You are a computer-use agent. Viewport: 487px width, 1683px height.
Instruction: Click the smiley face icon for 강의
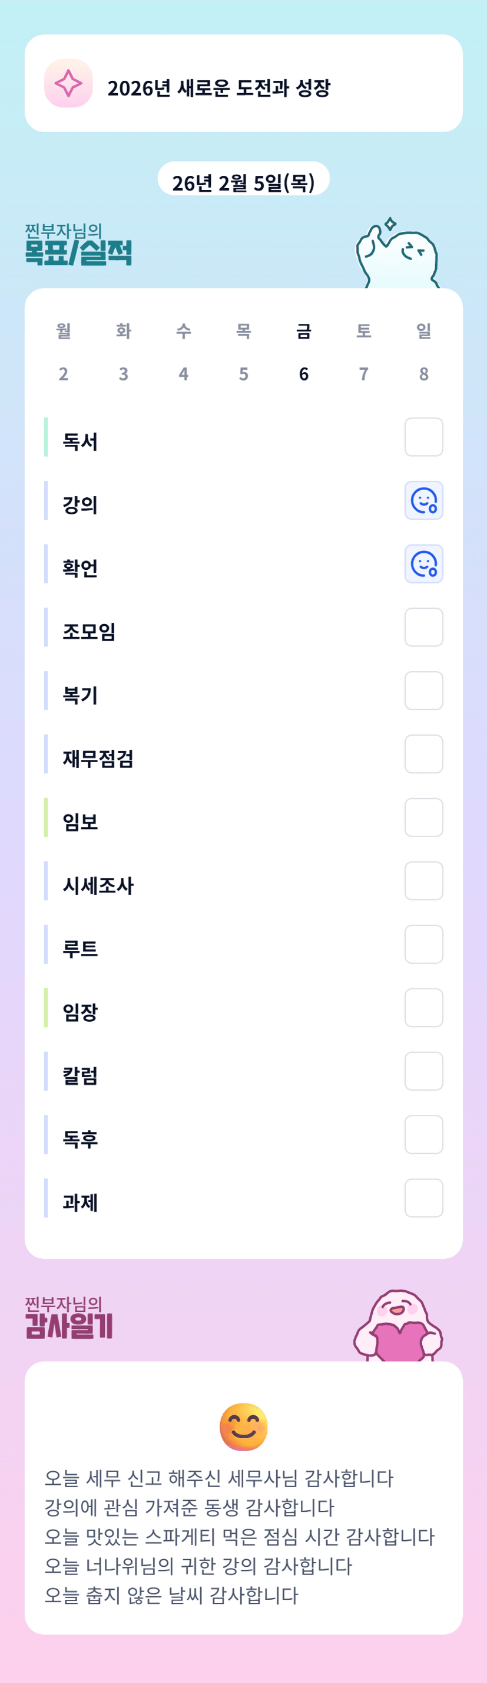point(424,500)
